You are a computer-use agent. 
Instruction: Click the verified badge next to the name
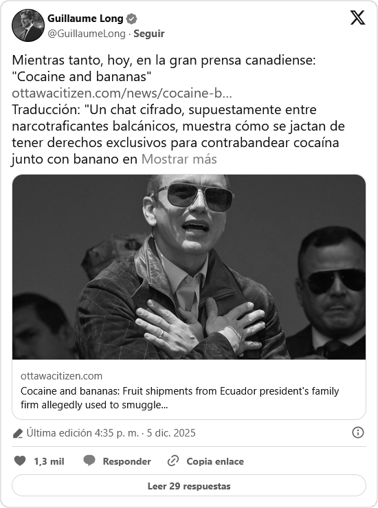(131, 19)
